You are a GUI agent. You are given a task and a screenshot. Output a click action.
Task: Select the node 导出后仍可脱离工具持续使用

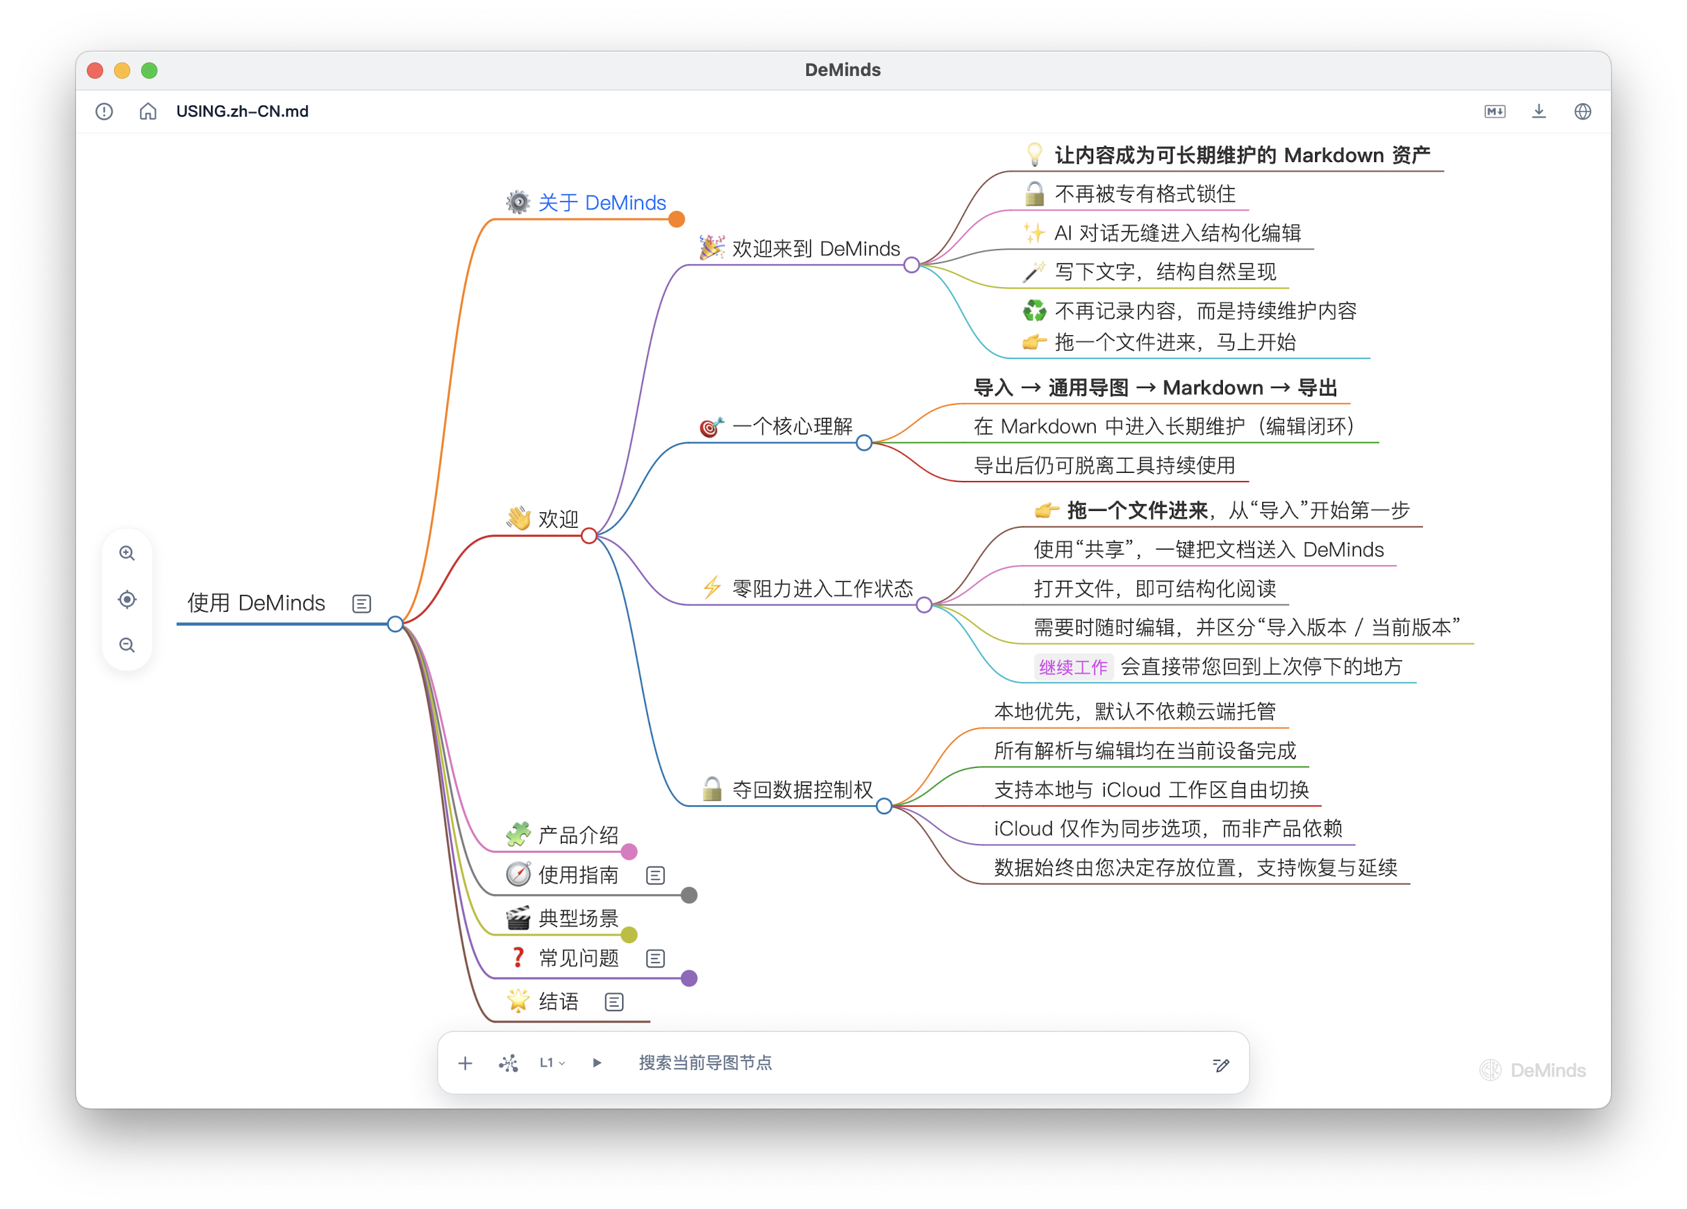1105,466
